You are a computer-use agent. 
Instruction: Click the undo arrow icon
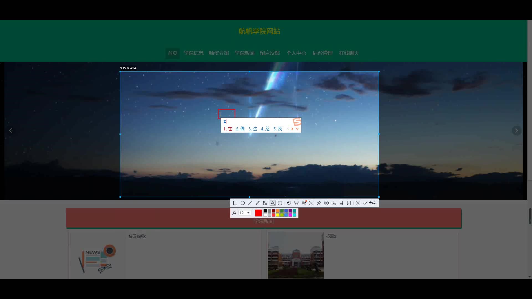289,203
